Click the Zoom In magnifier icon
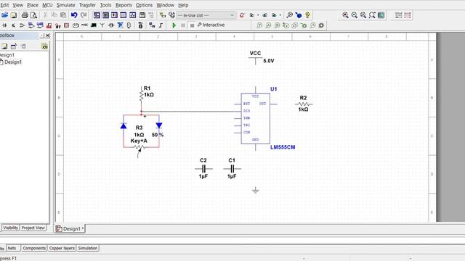The image size is (465, 261). (345, 15)
